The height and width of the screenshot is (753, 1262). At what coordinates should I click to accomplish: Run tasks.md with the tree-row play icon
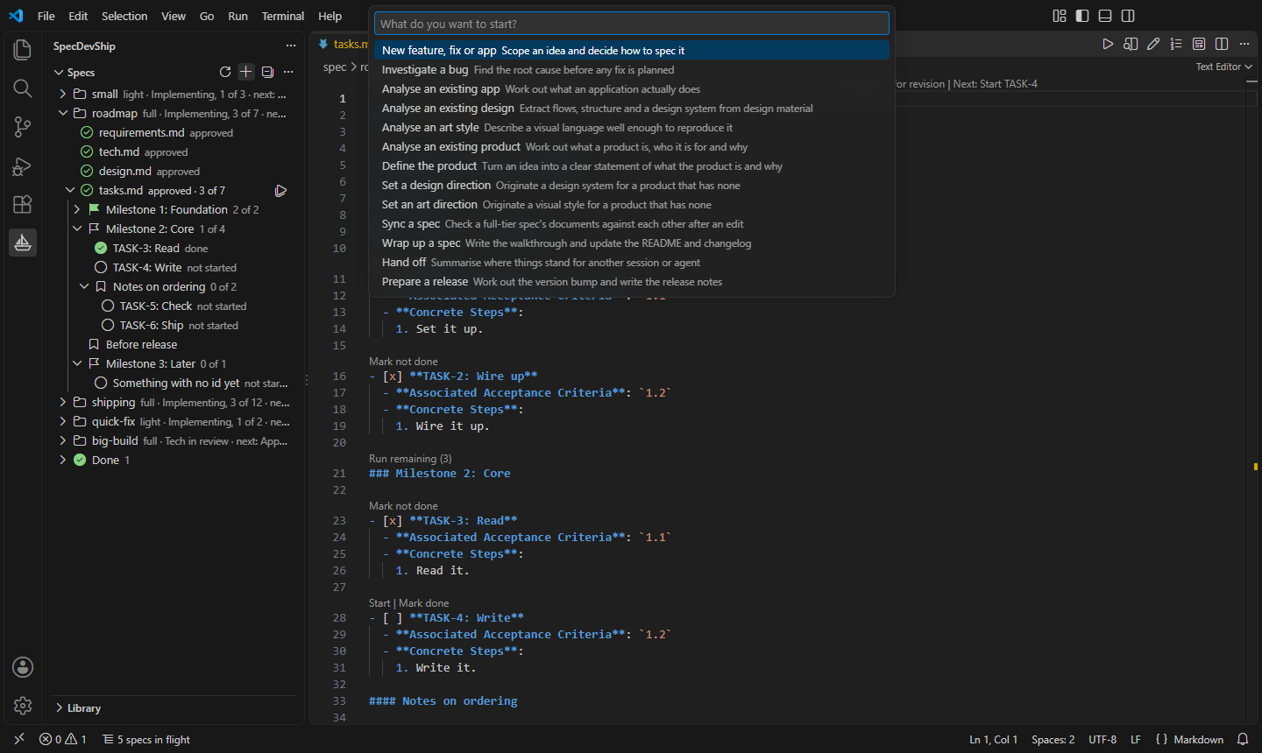pyautogui.click(x=280, y=191)
